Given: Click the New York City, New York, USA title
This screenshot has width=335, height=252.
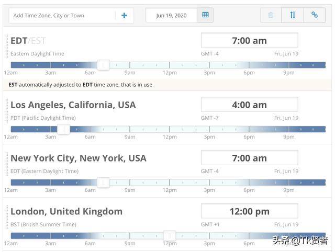Looking at the screenshot, I should [79, 158].
